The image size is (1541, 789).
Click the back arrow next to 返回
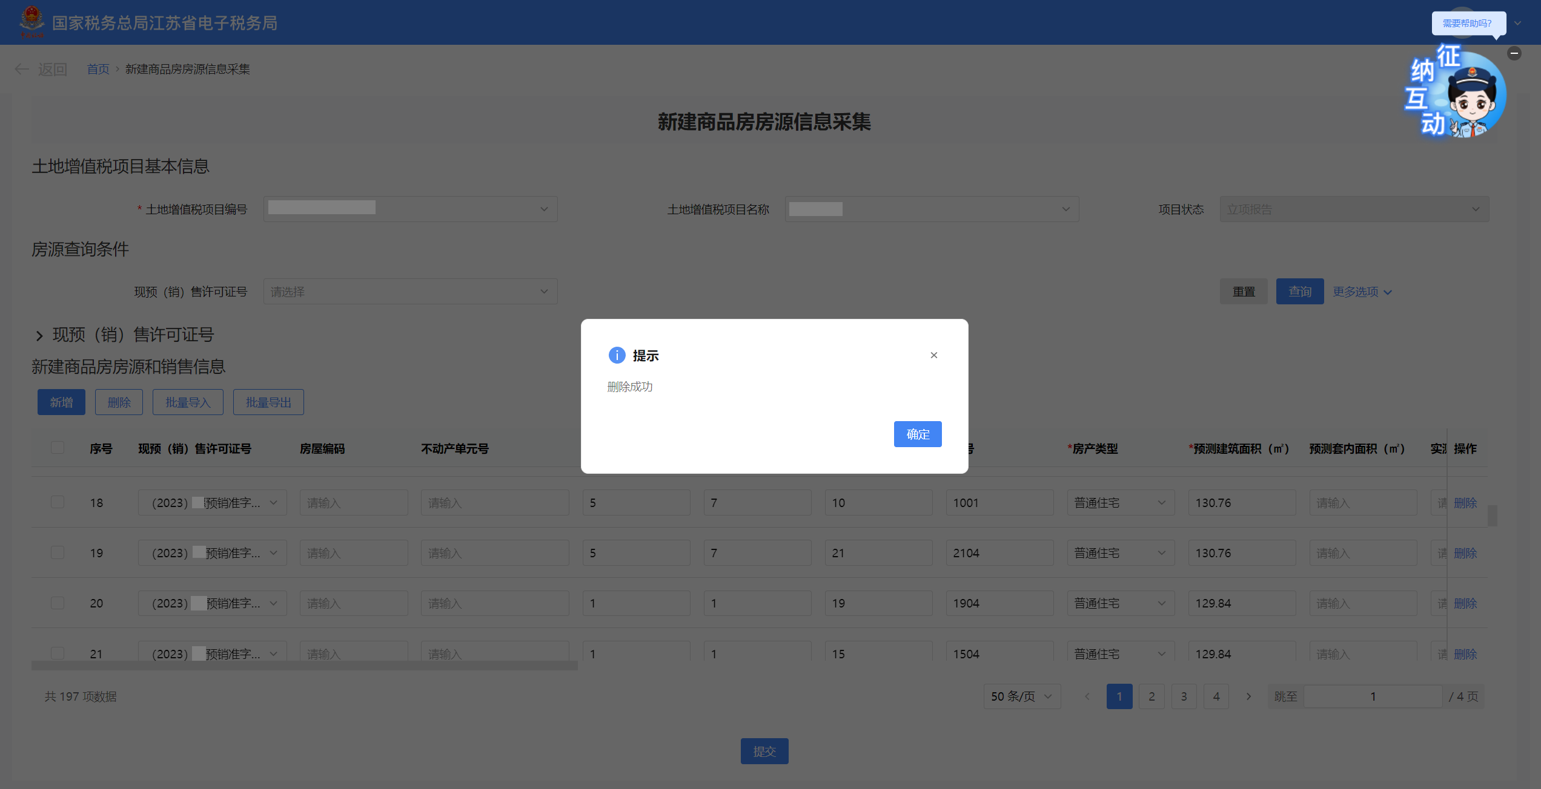[x=22, y=69]
